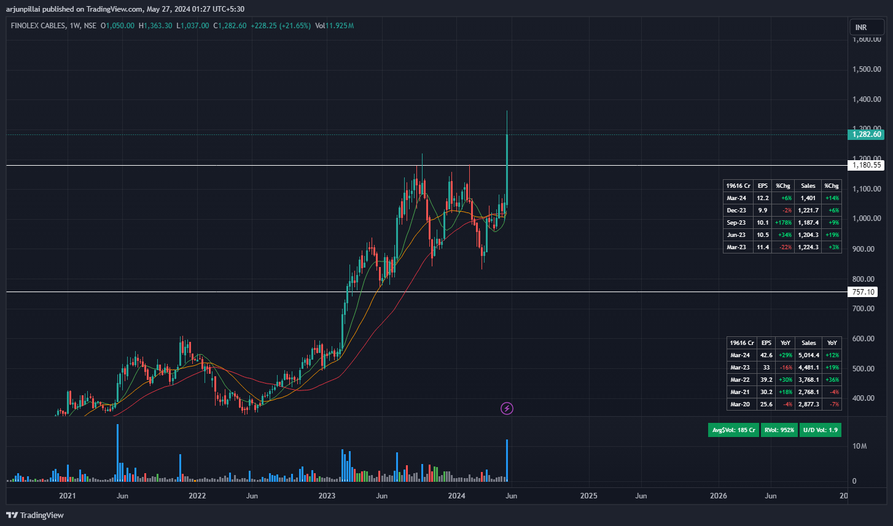Click the purple lightning event icon
This screenshot has height=526, width=893.
click(507, 408)
